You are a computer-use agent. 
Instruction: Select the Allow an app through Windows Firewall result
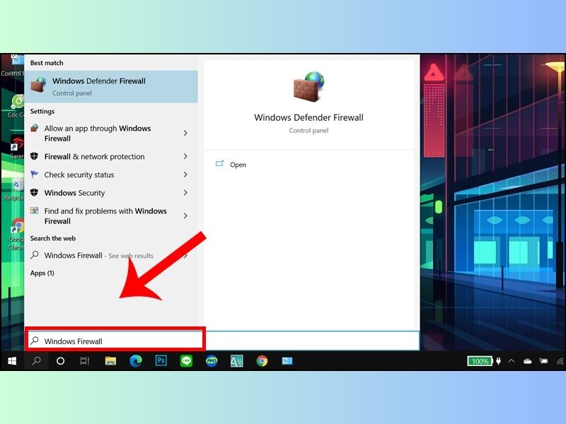pyautogui.click(x=98, y=134)
